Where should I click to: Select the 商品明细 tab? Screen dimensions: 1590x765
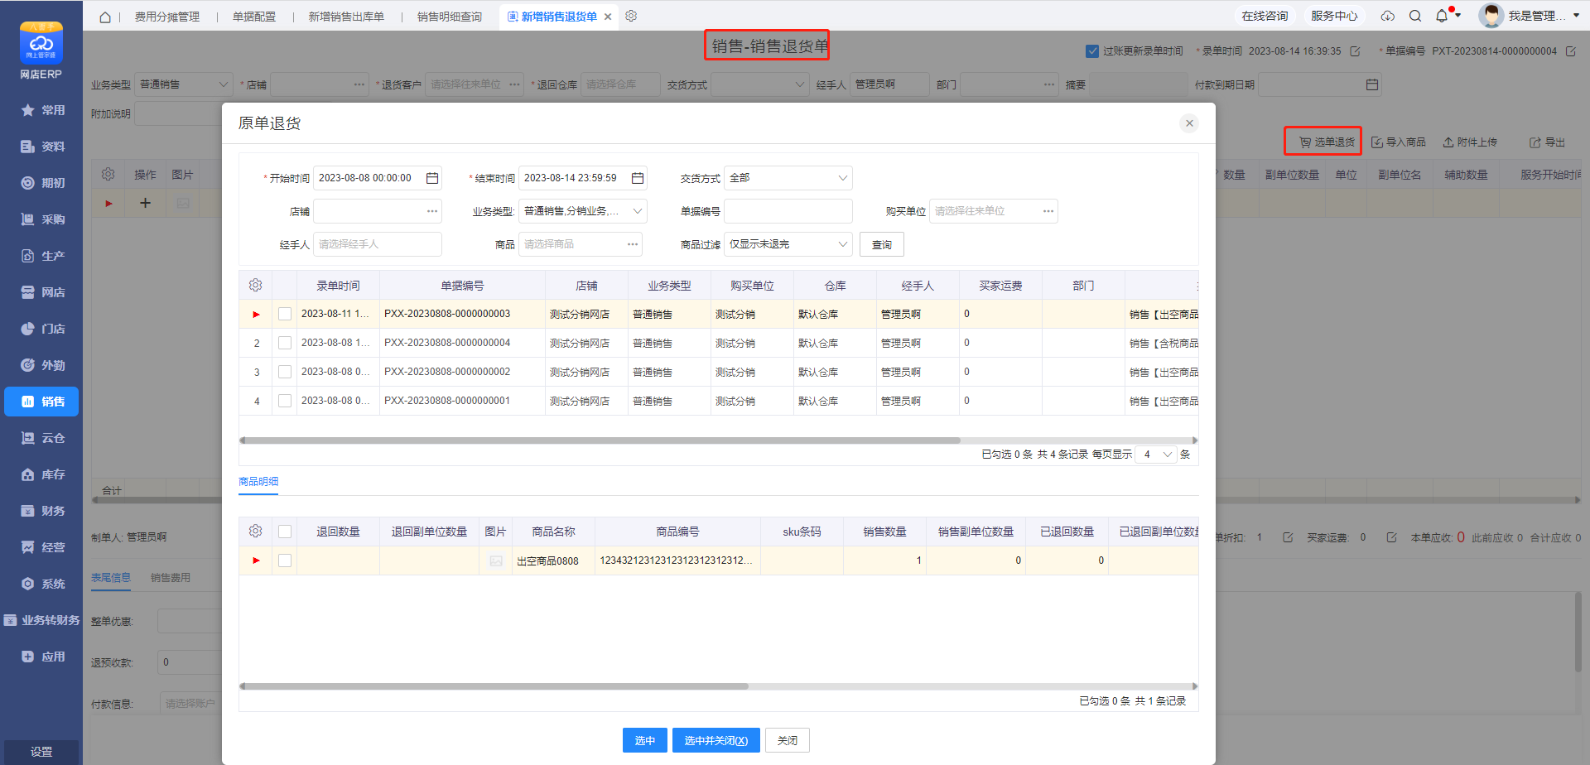258,482
